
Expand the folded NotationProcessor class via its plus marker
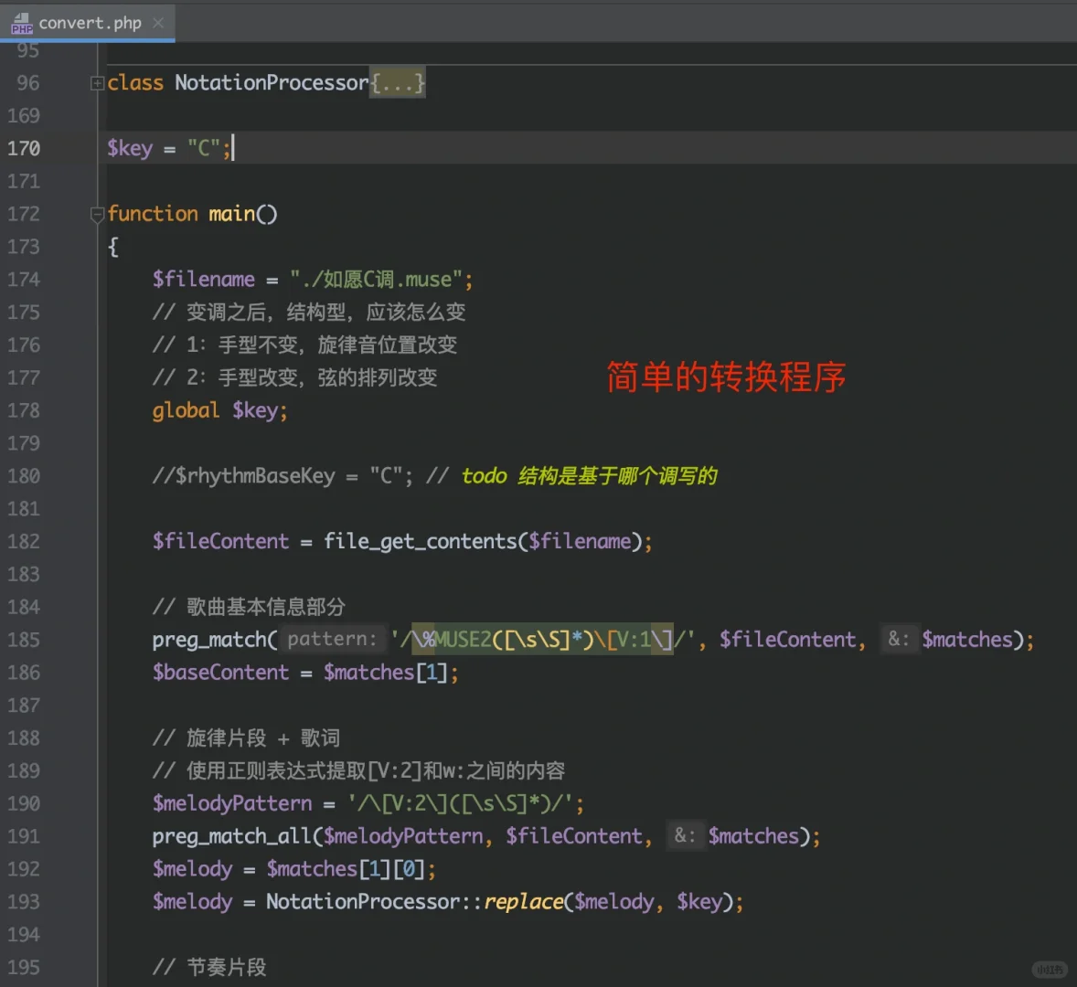click(x=97, y=82)
